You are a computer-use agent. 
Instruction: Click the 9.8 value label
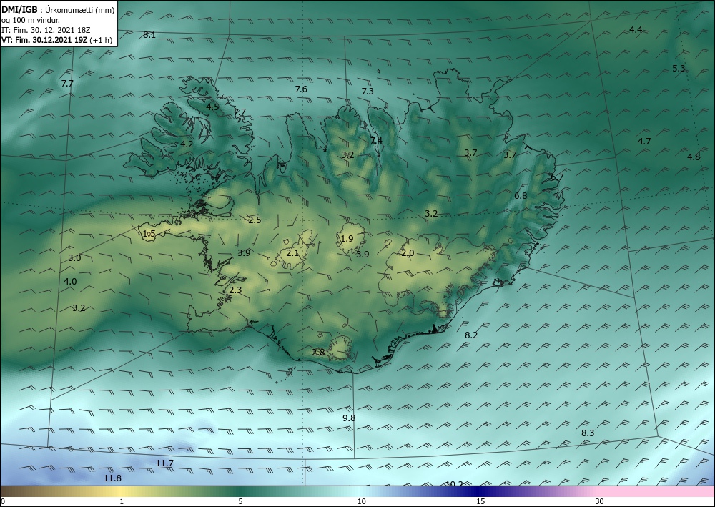pos(349,418)
